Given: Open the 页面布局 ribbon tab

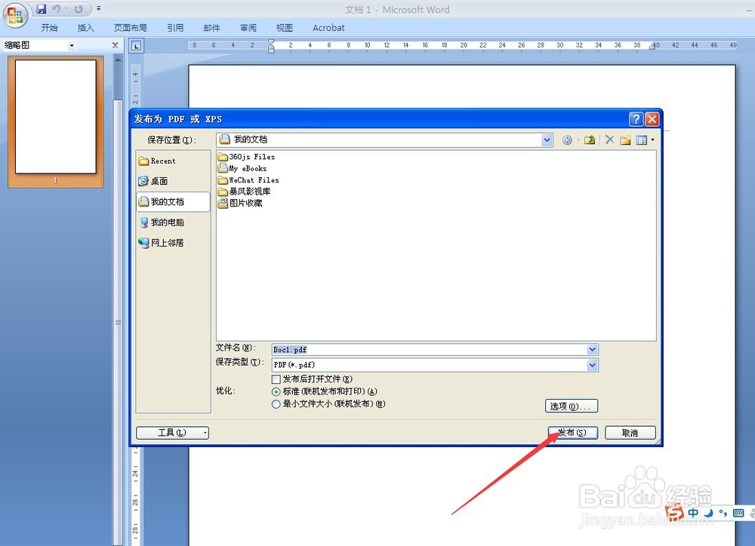Looking at the screenshot, I should pos(130,28).
